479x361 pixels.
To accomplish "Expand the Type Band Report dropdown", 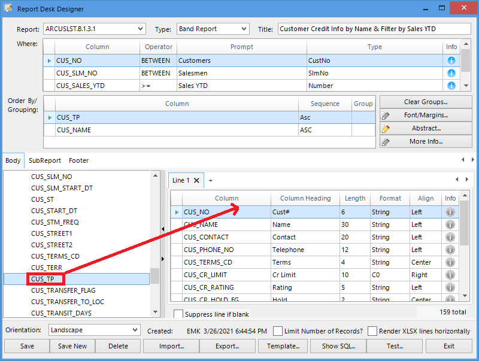I will [x=244, y=29].
